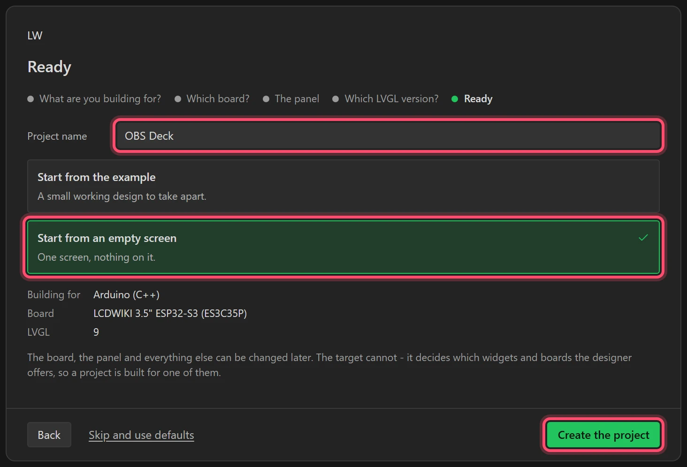Click the Project name input field

point(388,136)
